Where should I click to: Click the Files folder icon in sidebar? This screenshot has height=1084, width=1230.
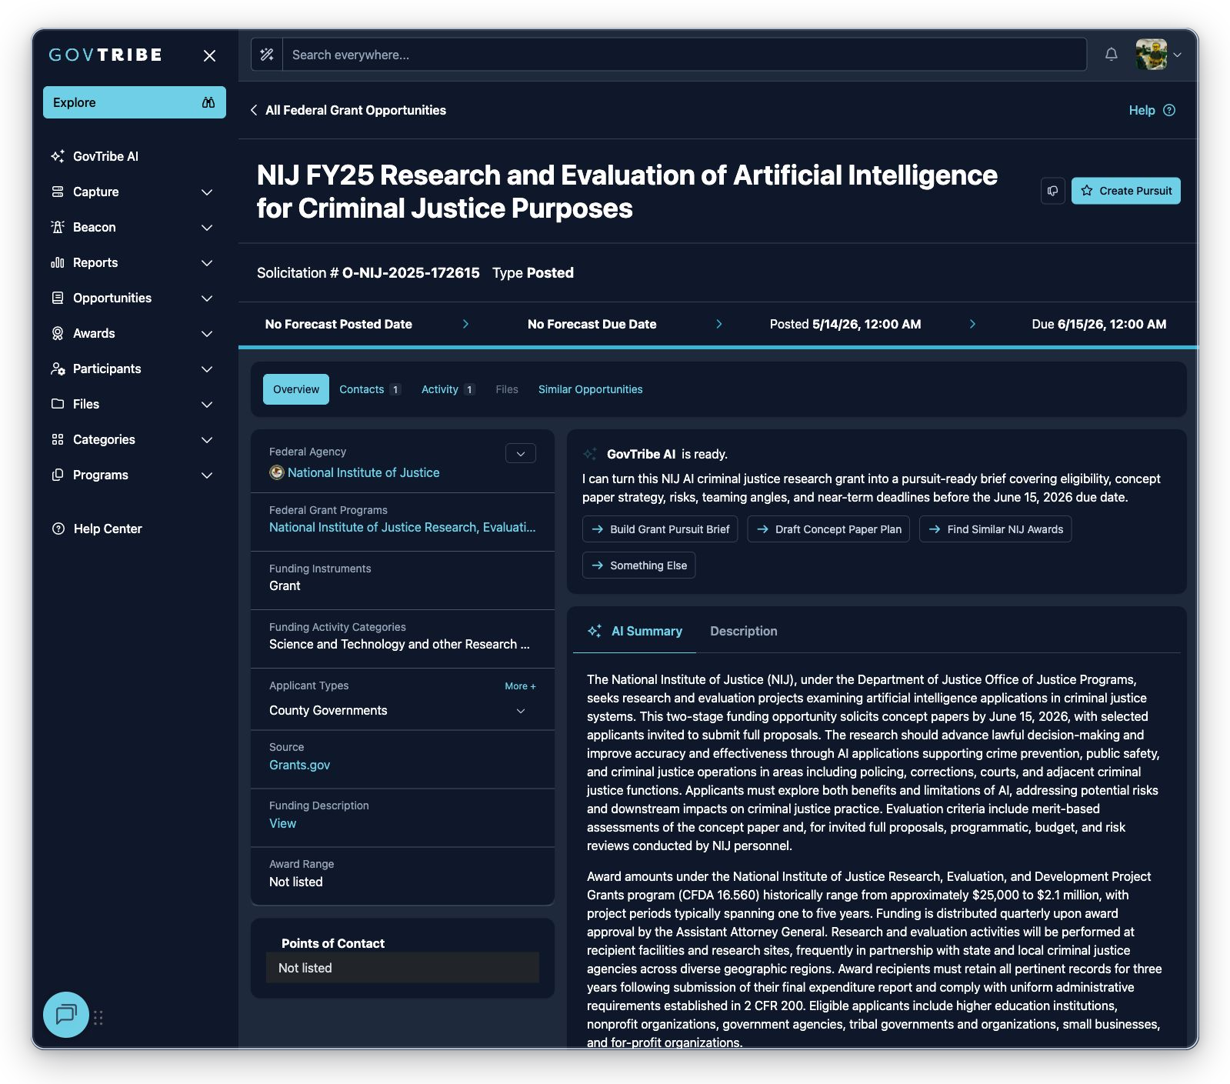point(58,404)
